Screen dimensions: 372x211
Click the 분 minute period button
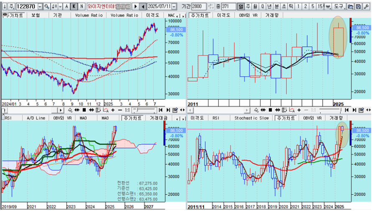tap(276, 7)
